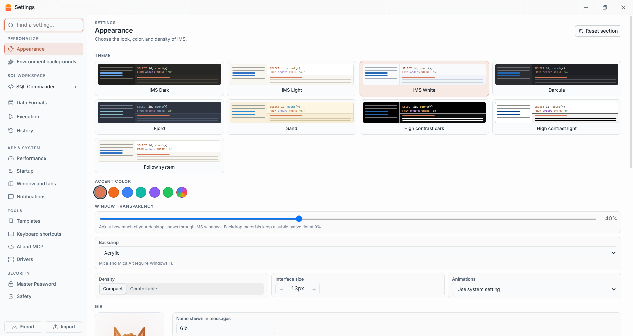This screenshot has width=633, height=336.
Task: Decrease interface size with minus button
Action: pyautogui.click(x=281, y=289)
